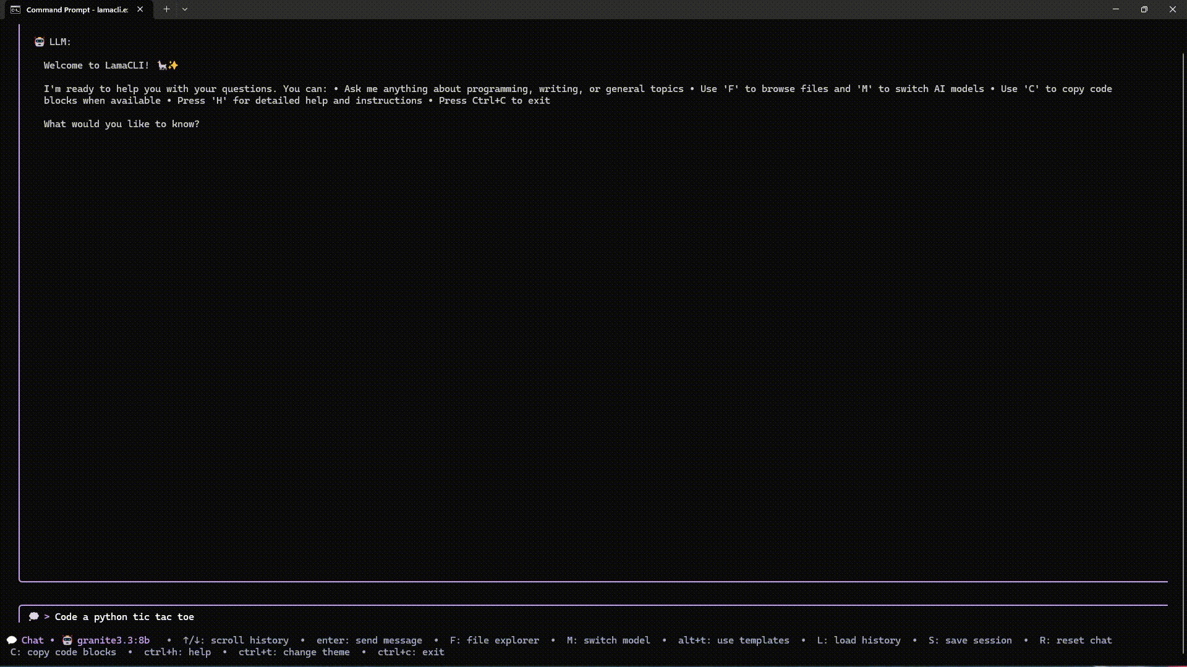Close the Command Prompt lamacli tab

coord(140,9)
